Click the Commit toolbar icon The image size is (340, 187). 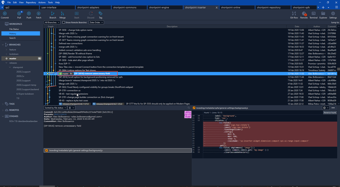5,15
